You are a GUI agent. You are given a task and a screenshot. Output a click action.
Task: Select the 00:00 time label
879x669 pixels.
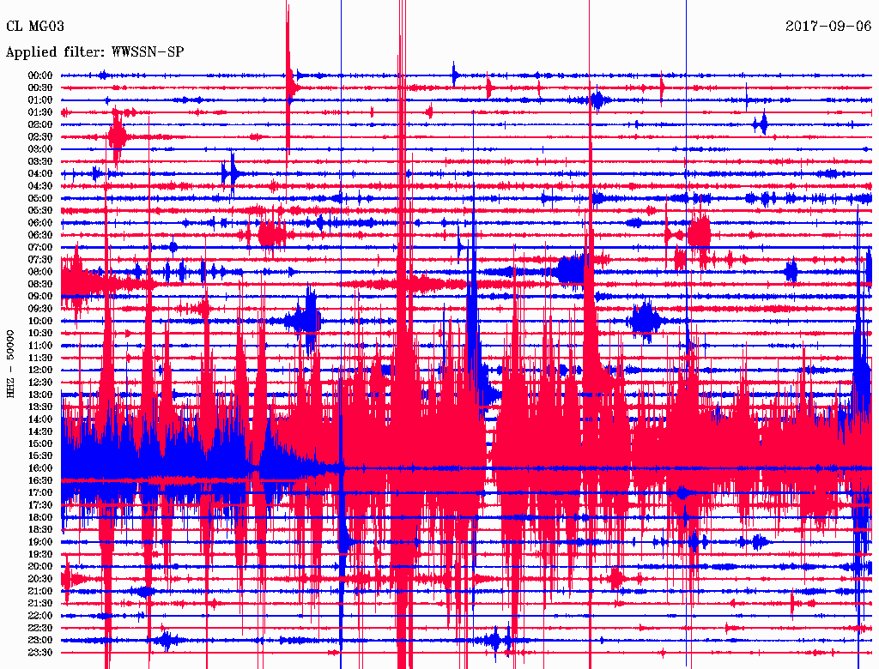click(40, 75)
